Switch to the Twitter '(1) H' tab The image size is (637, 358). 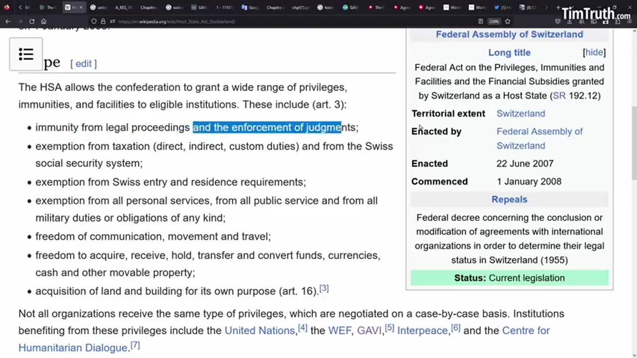coord(503,7)
